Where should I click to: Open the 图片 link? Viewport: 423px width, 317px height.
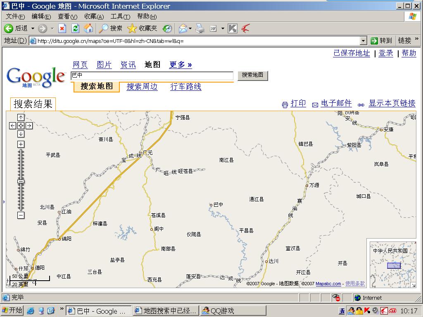pyautogui.click(x=104, y=65)
